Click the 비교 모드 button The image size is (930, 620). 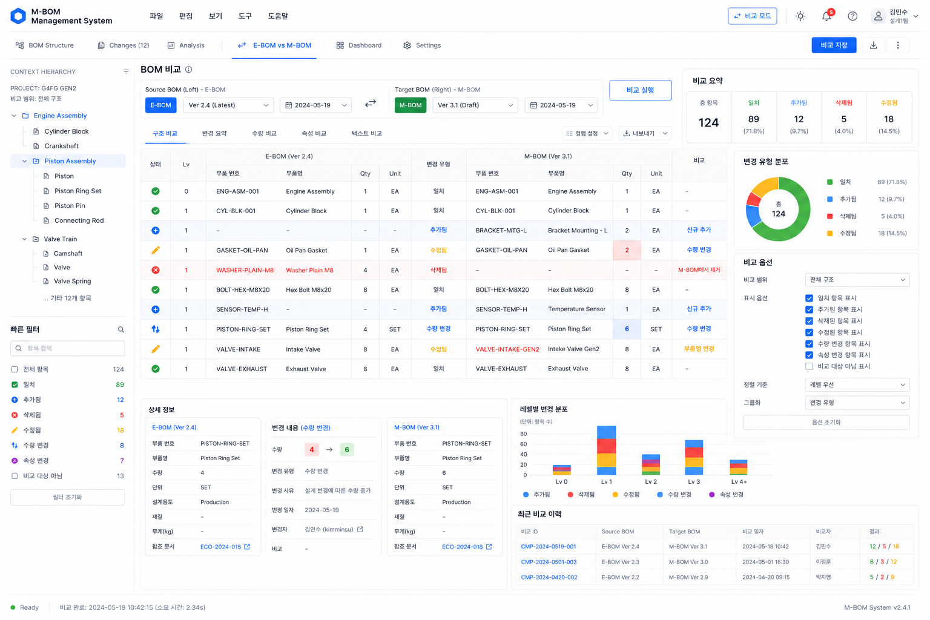(752, 16)
